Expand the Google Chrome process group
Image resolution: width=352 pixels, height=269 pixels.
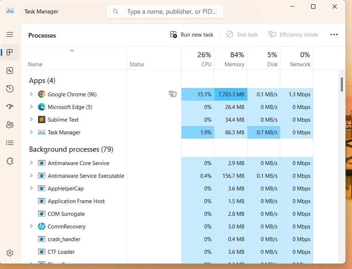(x=32, y=94)
